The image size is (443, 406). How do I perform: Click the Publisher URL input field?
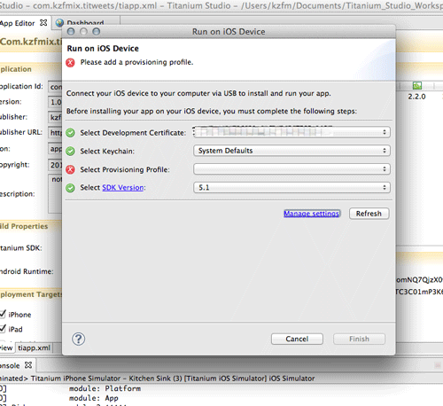pyautogui.click(x=55, y=133)
